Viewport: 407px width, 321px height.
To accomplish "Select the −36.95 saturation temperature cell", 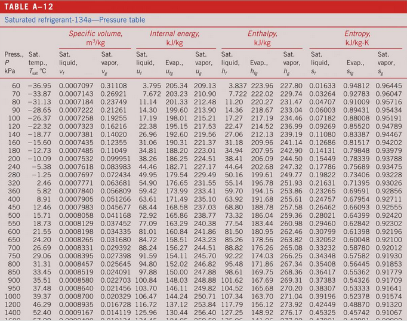I will point(39,85).
